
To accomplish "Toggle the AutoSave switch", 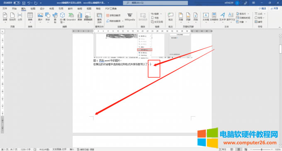I will (x=17, y=3).
